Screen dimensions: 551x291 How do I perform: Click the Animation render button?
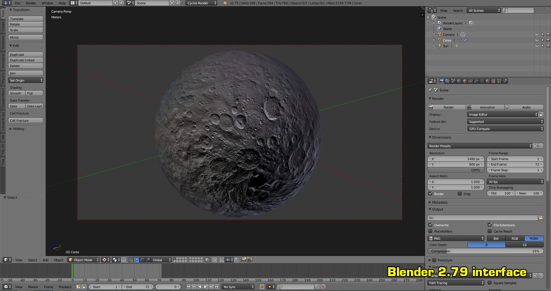click(x=485, y=107)
